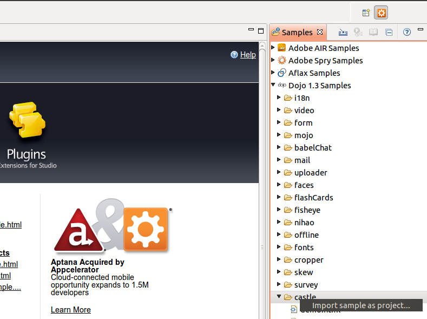Click Aptana Acquired by Appcelerator headline
Image resolution: width=427 pixels, height=319 pixels.
tap(88, 266)
